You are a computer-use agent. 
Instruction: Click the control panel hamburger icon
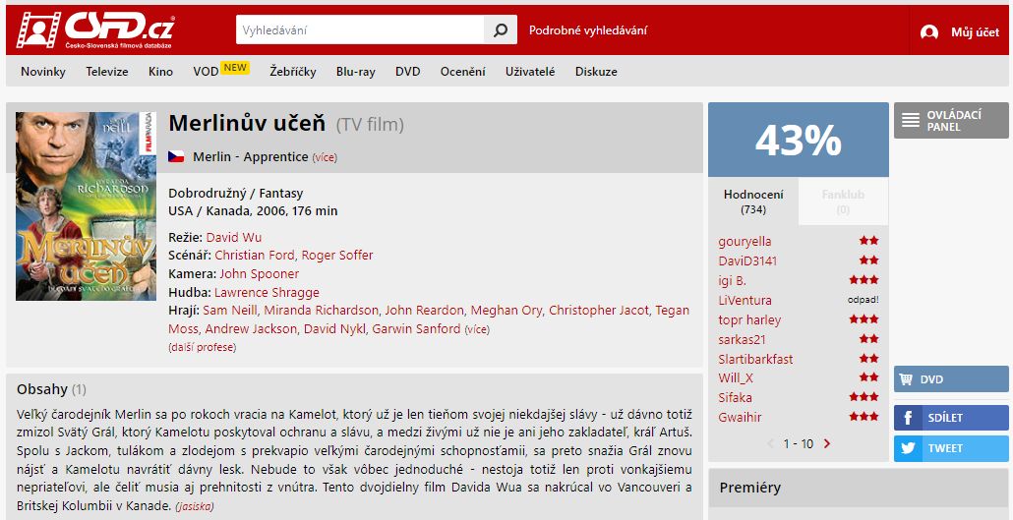click(x=911, y=121)
